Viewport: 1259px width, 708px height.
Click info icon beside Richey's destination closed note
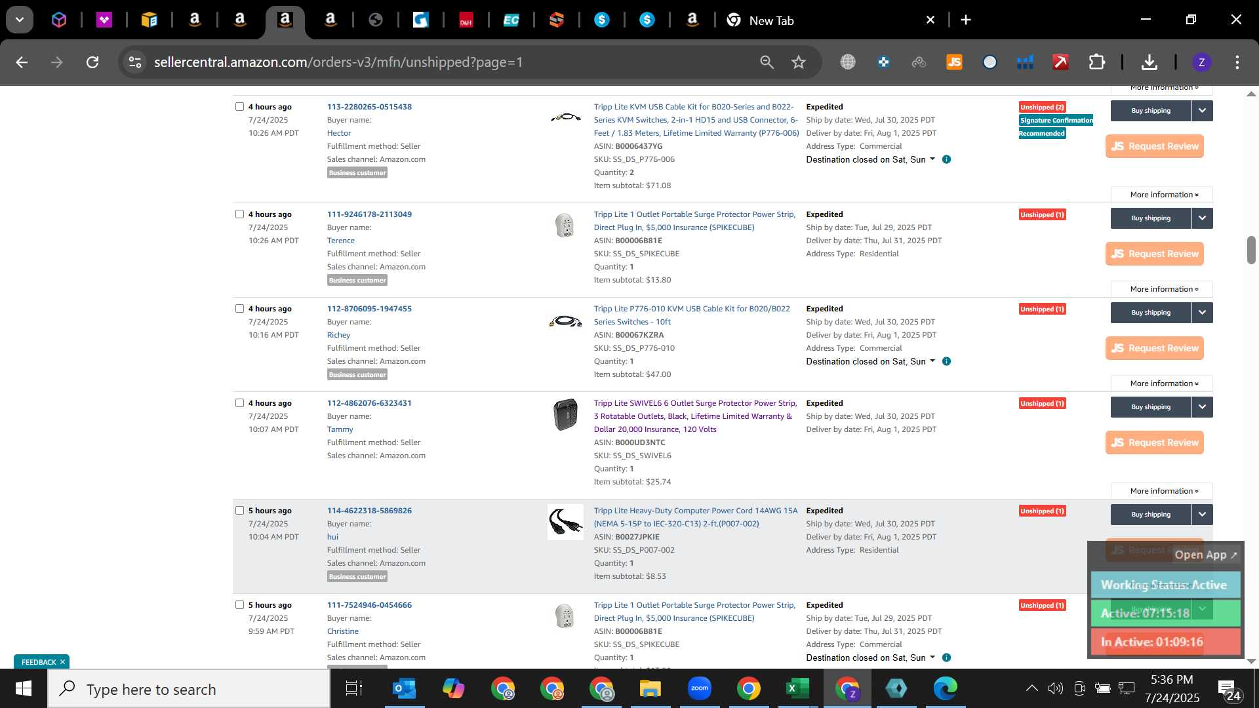(x=946, y=361)
